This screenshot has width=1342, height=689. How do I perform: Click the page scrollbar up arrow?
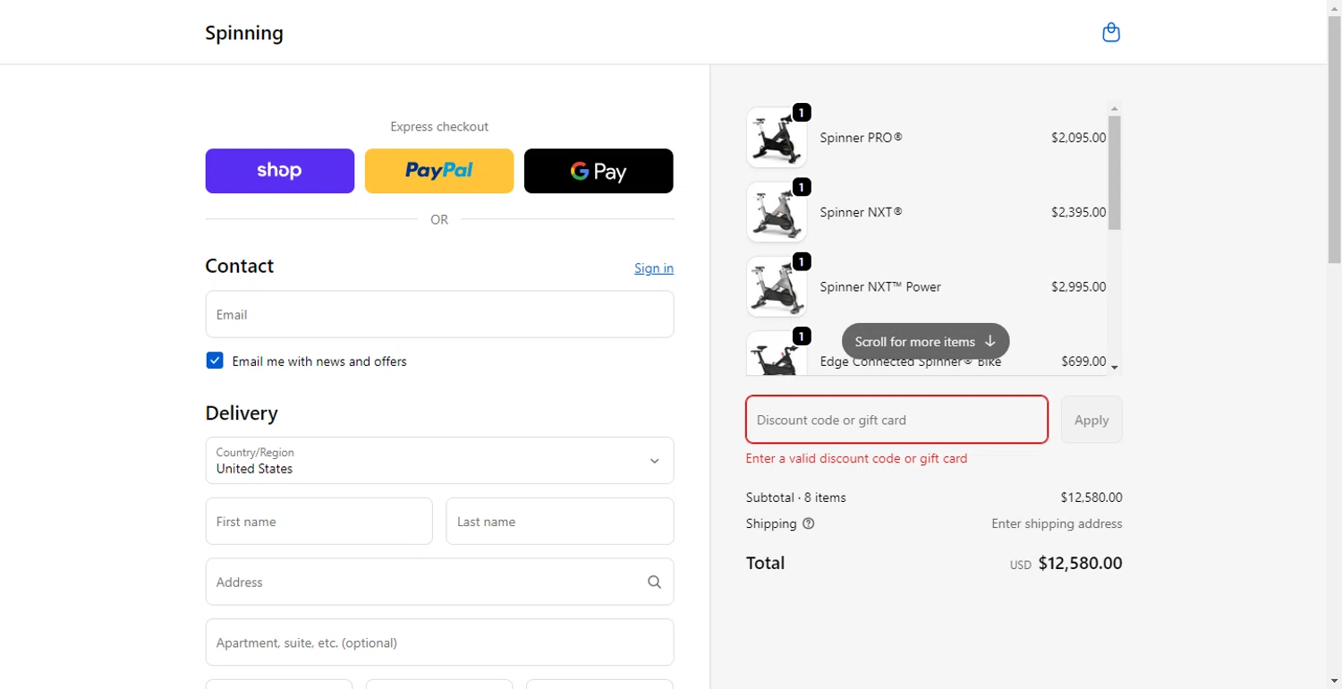coord(1334,7)
